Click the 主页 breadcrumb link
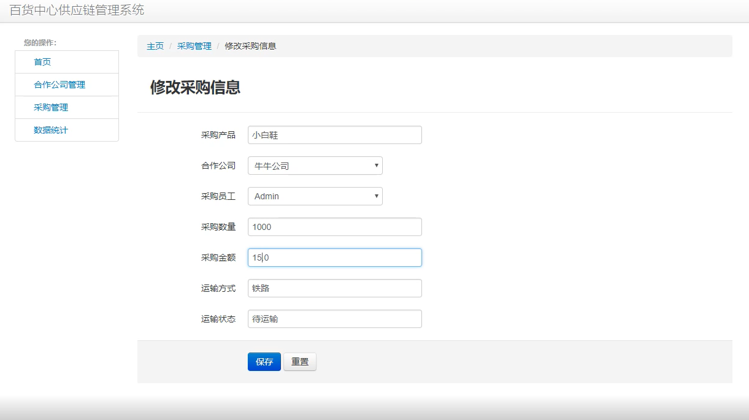The image size is (749, 420). pyautogui.click(x=155, y=46)
